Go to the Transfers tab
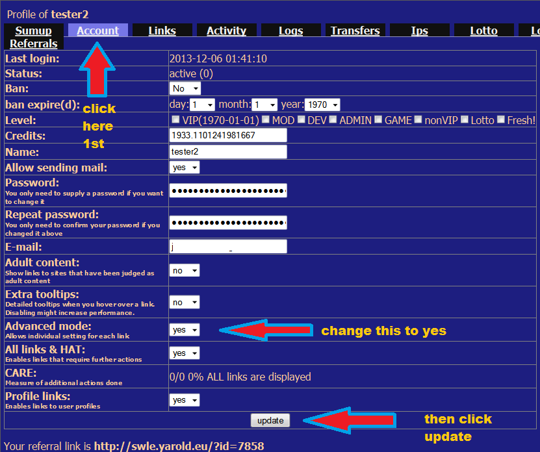540x452 pixels. point(355,31)
